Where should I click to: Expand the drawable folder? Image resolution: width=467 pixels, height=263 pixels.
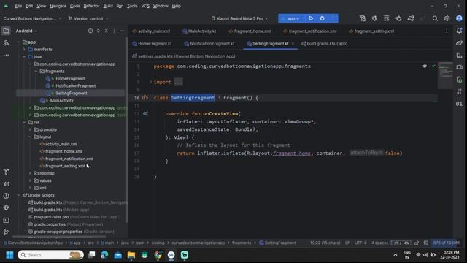[x=30, y=130]
